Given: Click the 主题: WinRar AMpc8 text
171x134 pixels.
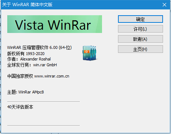Looking at the screenshot, I should [x=25, y=92].
